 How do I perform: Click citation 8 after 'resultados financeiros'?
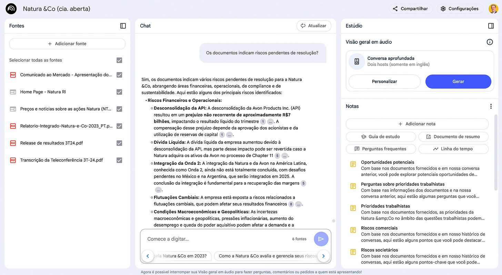tap(291, 204)
